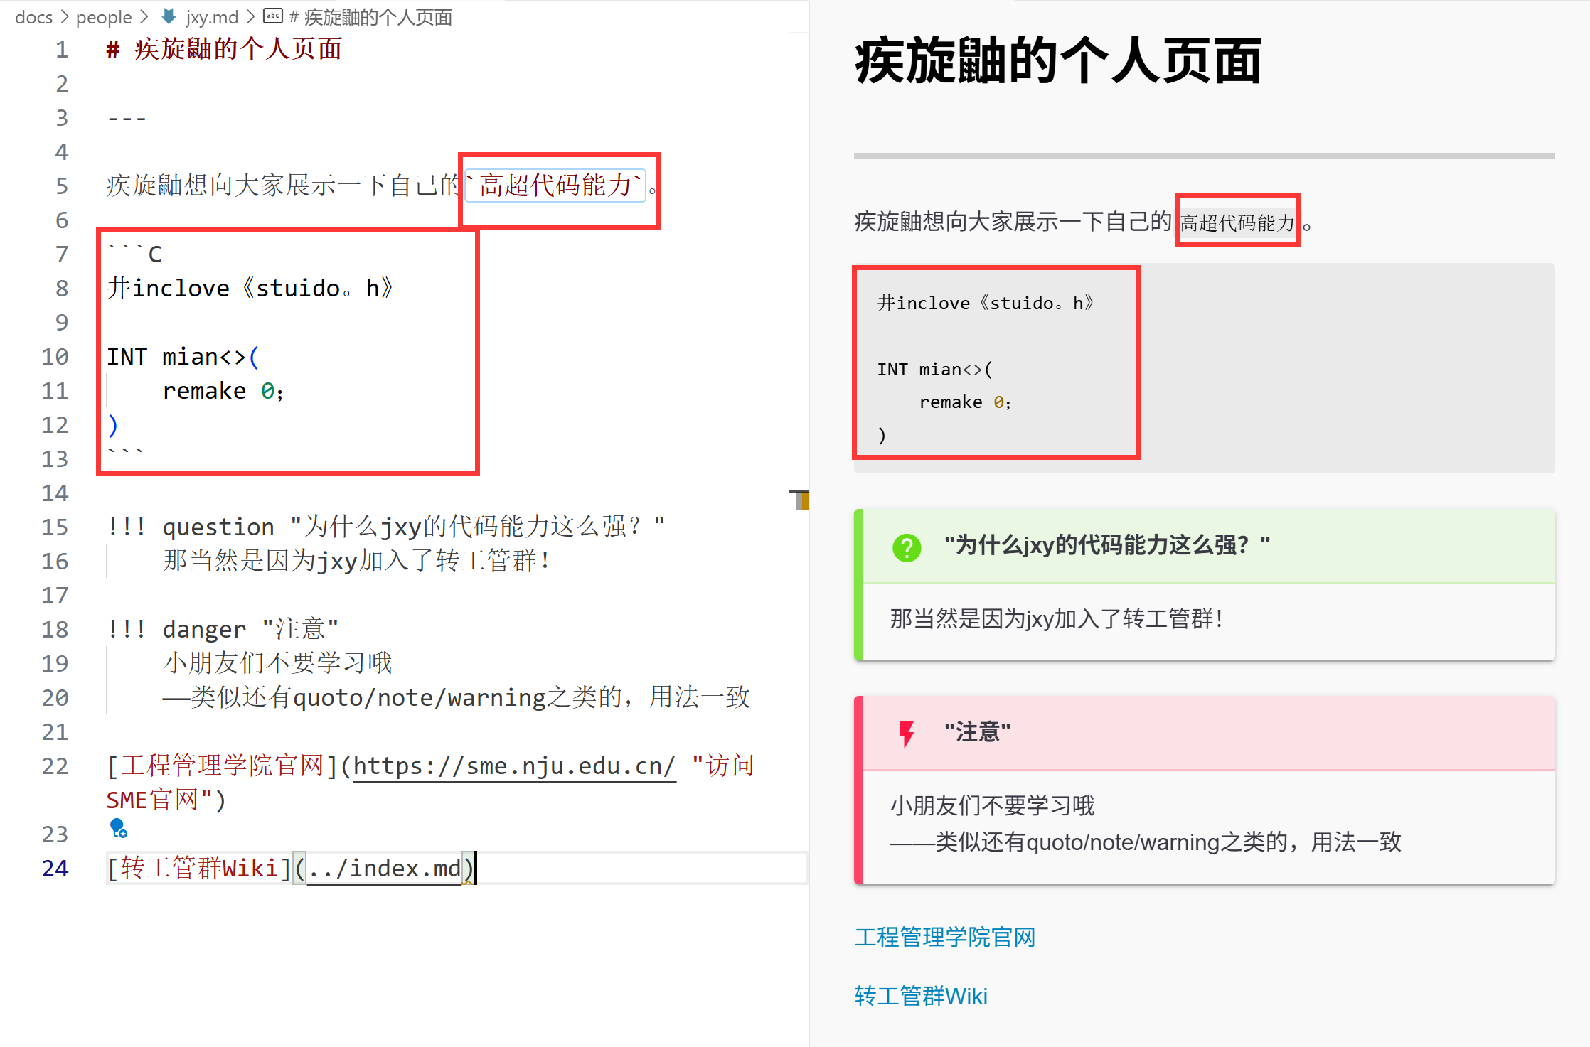
Task: Click the 'people' breadcrumb segment
Action: [x=104, y=17]
